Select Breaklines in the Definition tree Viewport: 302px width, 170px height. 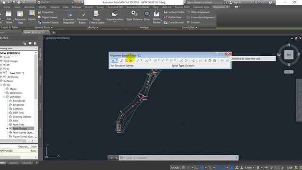coord(18,105)
